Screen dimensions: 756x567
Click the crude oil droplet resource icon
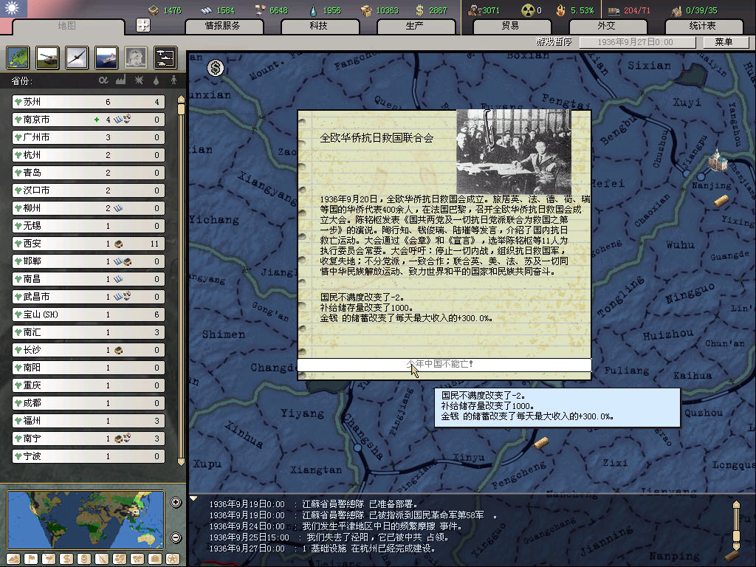point(313,10)
